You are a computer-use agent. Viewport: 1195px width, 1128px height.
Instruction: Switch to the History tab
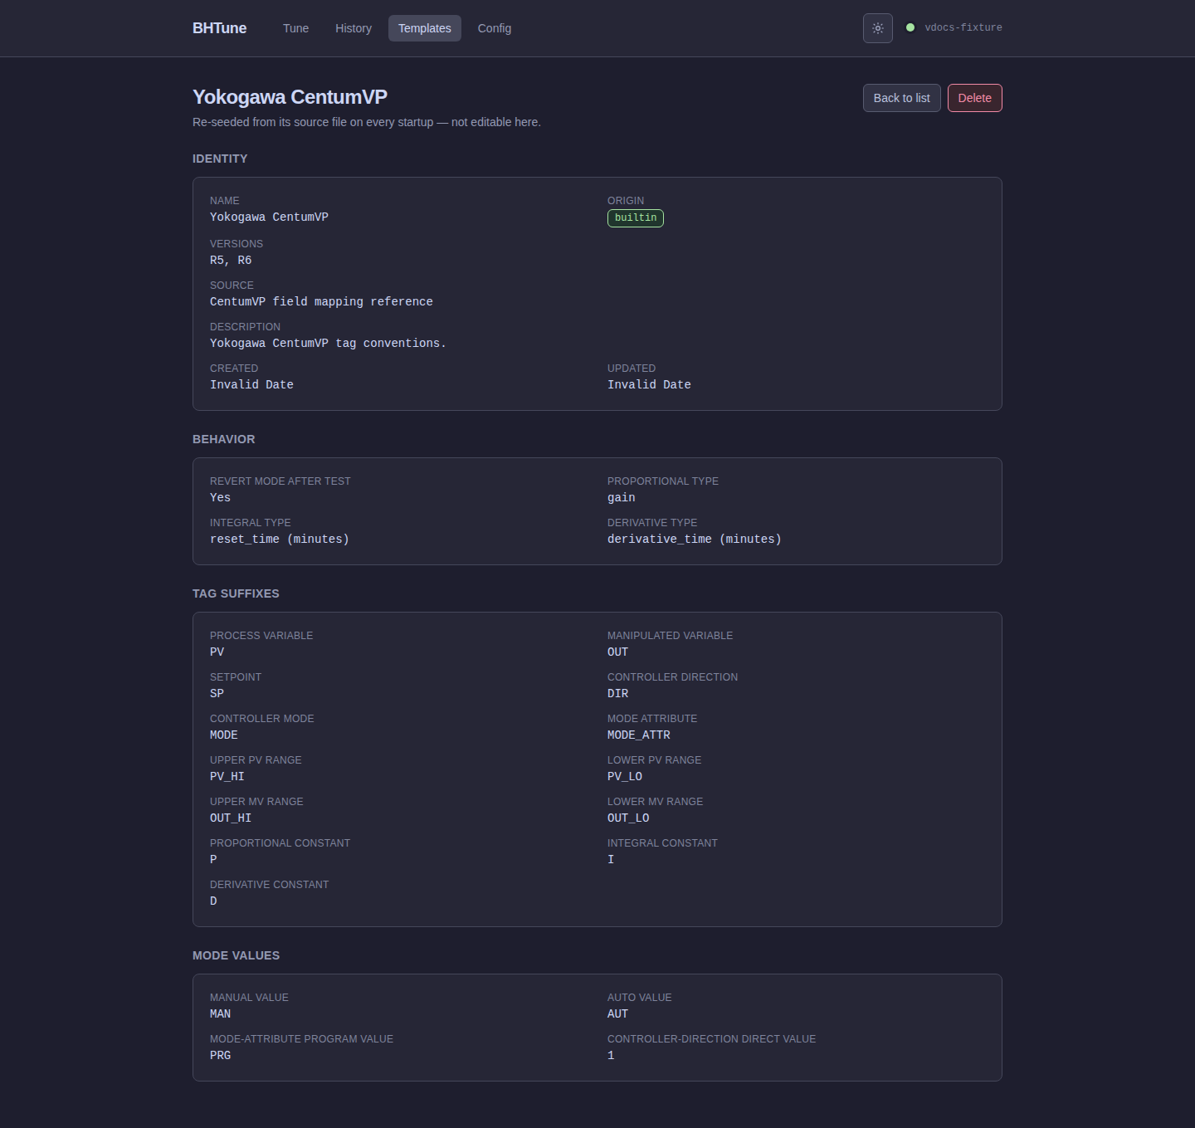coord(354,28)
